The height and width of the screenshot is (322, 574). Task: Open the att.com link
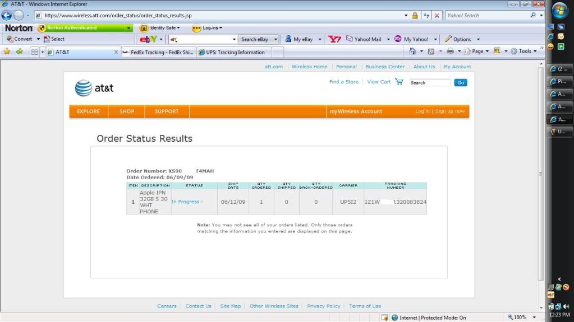click(273, 67)
